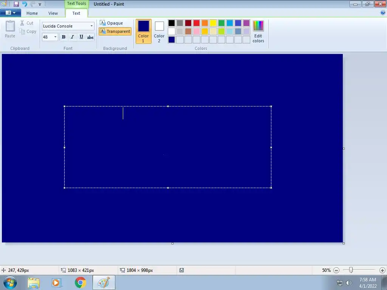Screen dimensions: 387x290
Task: Toggle Bold formatting
Action: coord(63,37)
